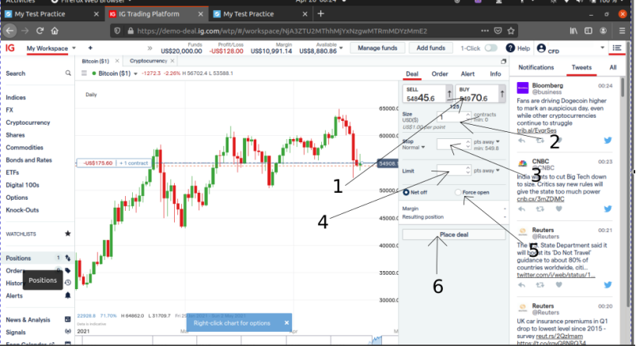Expand the Available funds dropdown arrow
Screen dimensions: 636x346
click(341, 48)
